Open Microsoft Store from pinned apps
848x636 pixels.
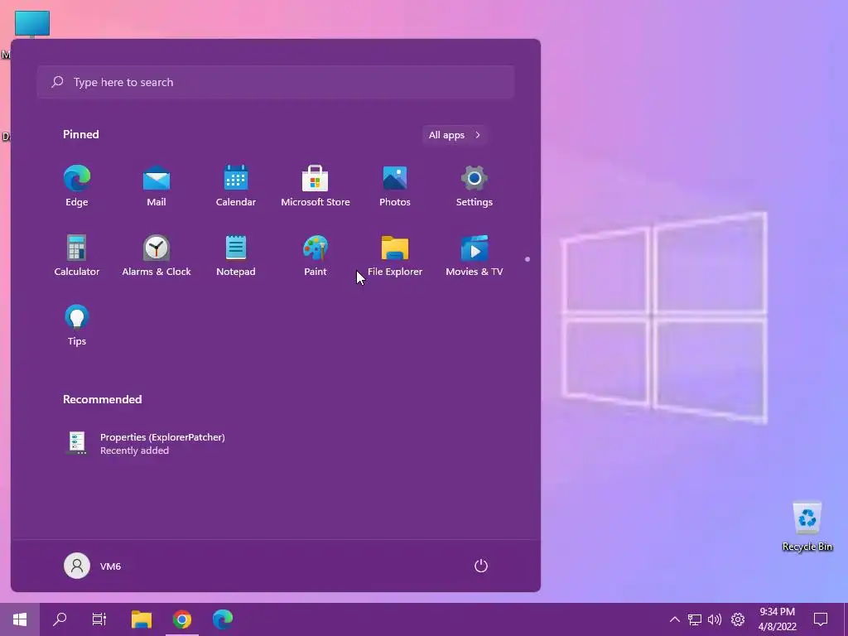click(316, 186)
